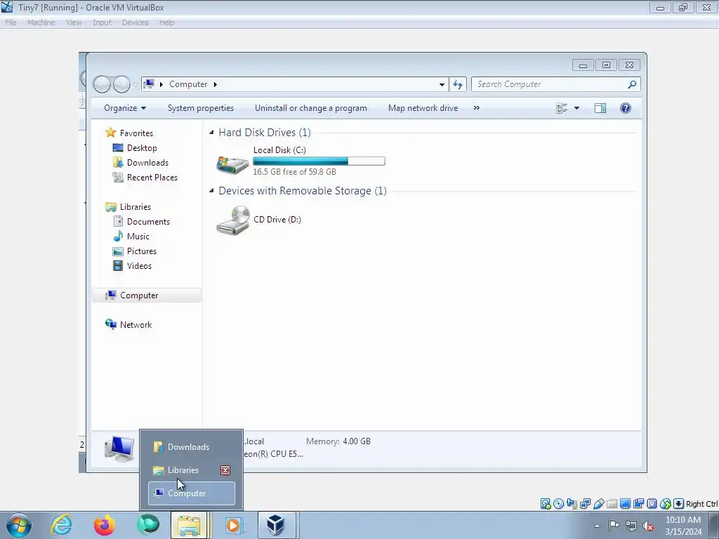Open Documents library in sidebar

coord(147,221)
